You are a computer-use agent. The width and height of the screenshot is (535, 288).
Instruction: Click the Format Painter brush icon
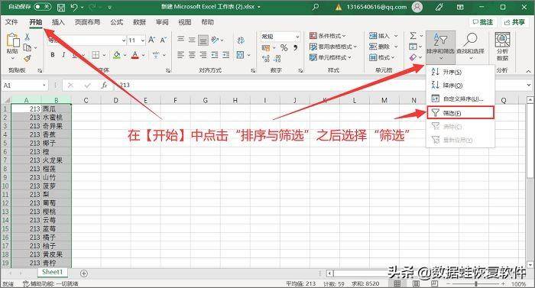point(28,59)
